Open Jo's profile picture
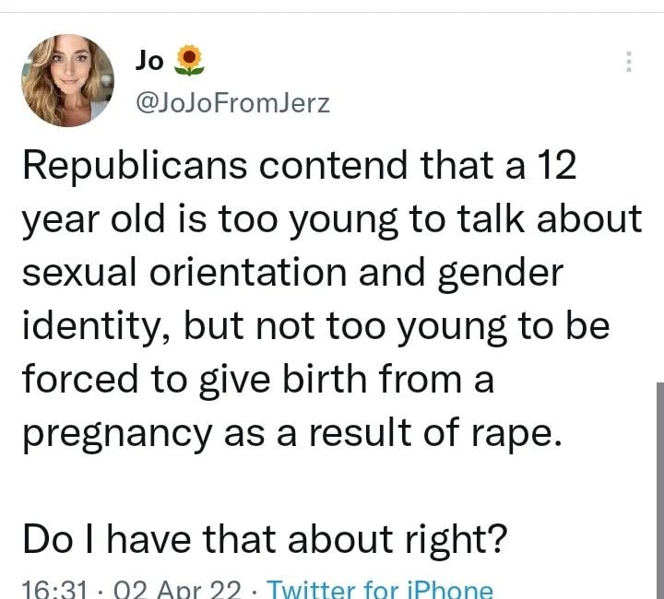 pyautogui.click(x=68, y=80)
